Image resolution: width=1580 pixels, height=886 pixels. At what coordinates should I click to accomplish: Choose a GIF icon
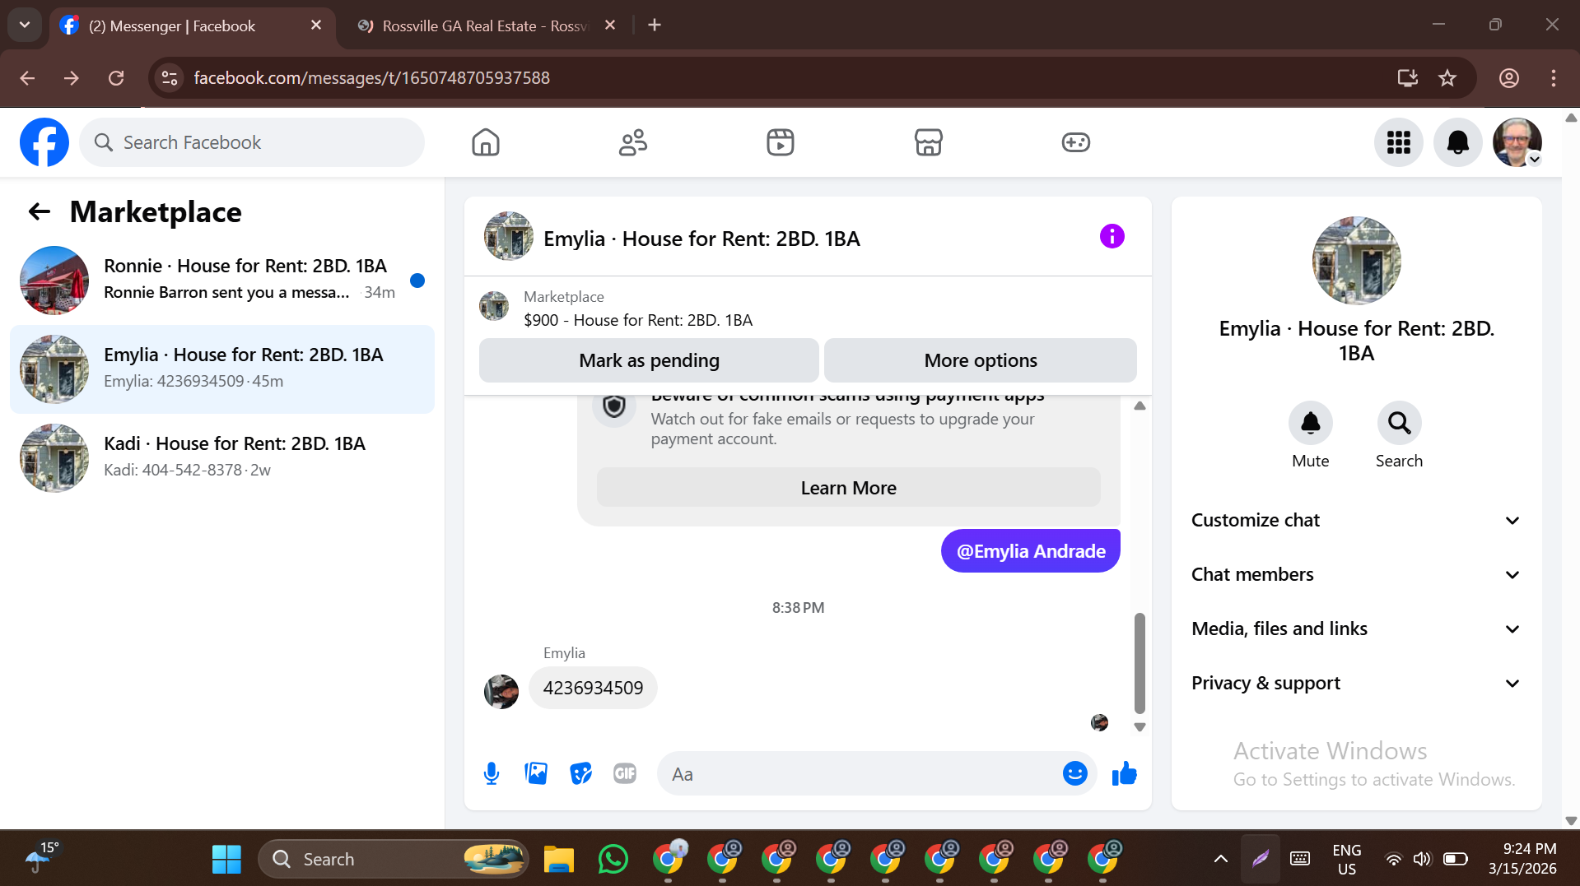pos(625,773)
